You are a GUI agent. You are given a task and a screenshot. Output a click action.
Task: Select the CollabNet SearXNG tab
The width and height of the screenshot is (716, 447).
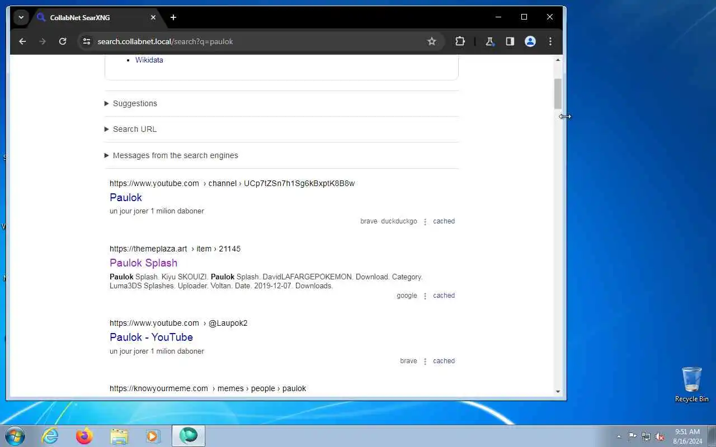(x=96, y=17)
